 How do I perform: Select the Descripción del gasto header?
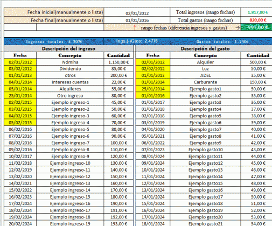point(205,48)
